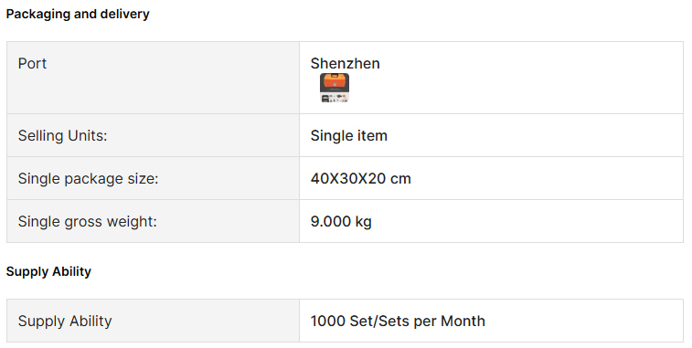Screen dimensions: 692x348
Task: Click the Selling Units label
Action: [63, 135]
